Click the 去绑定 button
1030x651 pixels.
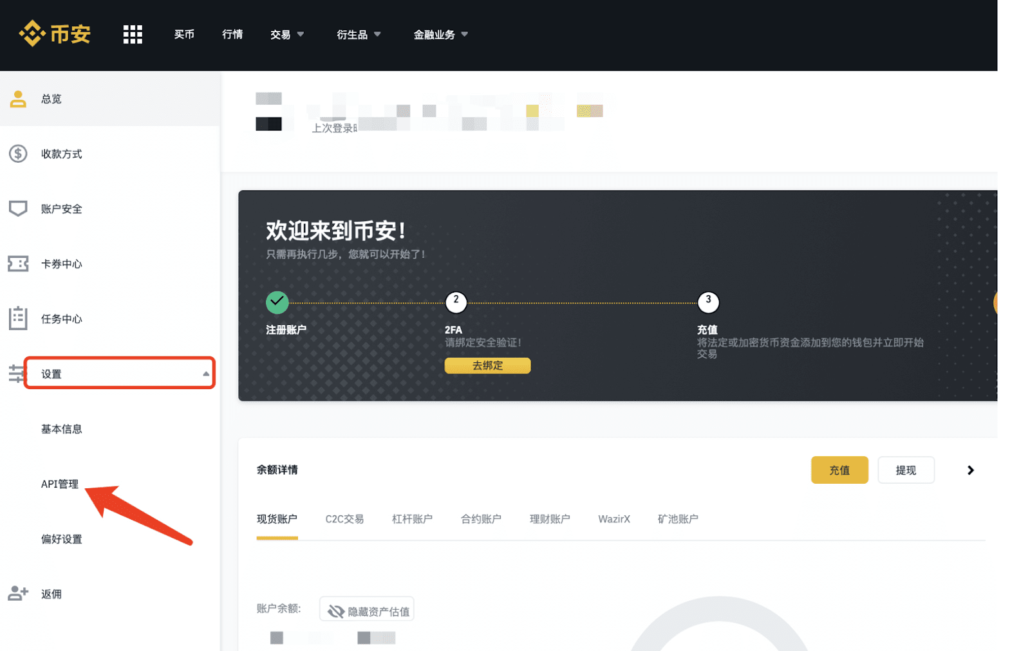(487, 365)
